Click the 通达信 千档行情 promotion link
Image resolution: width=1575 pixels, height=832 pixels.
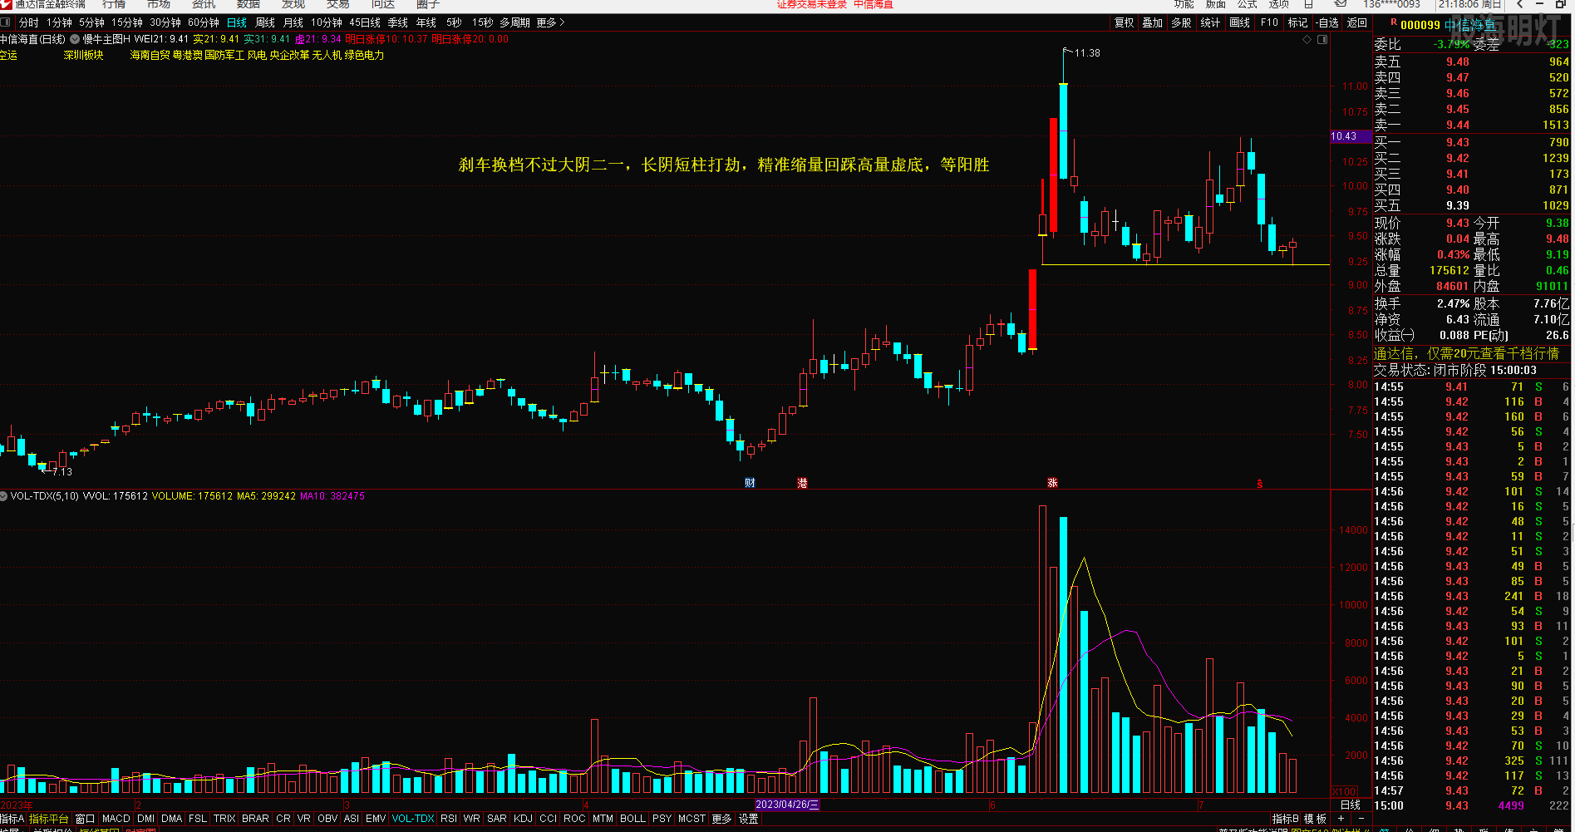pyautogui.click(x=1465, y=353)
